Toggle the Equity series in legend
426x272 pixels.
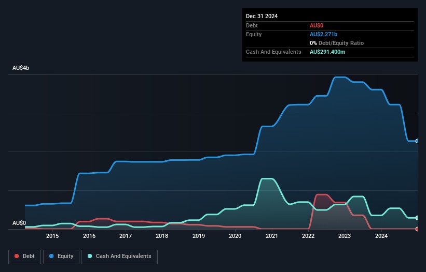(x=62, y=256)
